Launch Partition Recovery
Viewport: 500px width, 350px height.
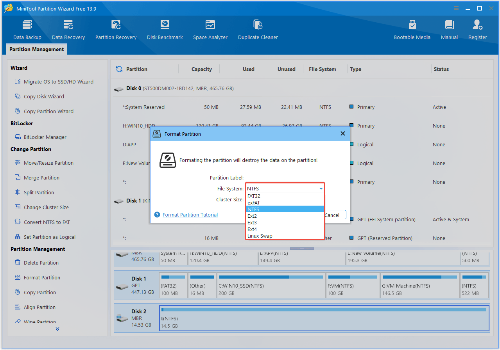[x=116, y=30]
